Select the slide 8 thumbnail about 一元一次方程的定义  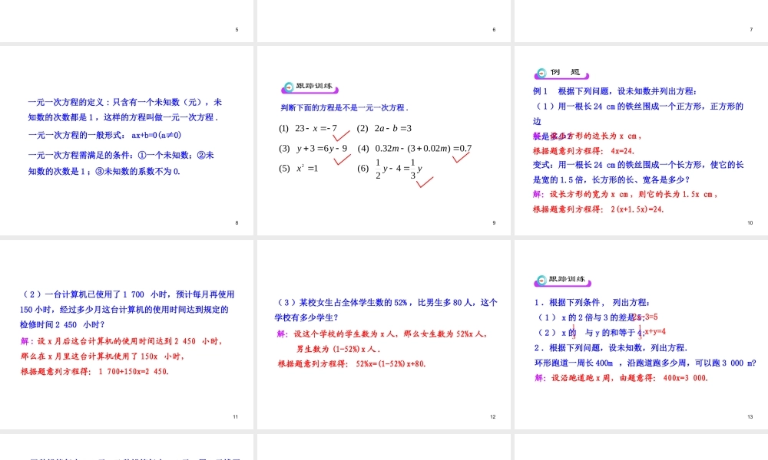point(127,138)
